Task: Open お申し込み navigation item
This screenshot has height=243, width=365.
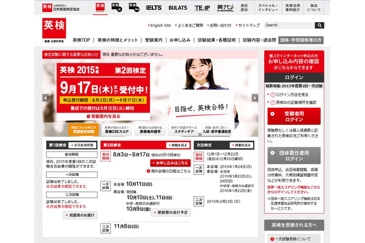Action: coord(180,40)
